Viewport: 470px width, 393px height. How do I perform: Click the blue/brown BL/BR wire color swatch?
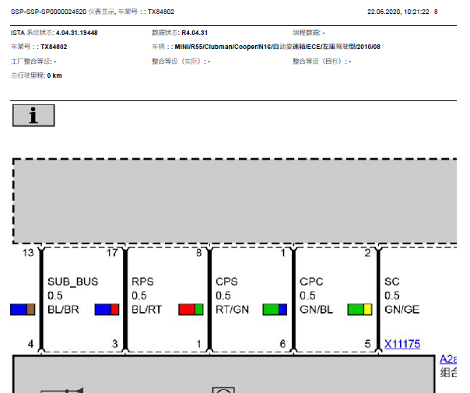point(23,310)
